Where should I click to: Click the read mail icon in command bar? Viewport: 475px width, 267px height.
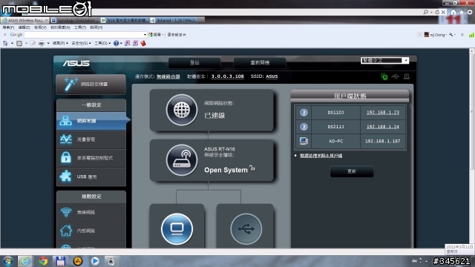pyautogui.click(x=33, y=43)
